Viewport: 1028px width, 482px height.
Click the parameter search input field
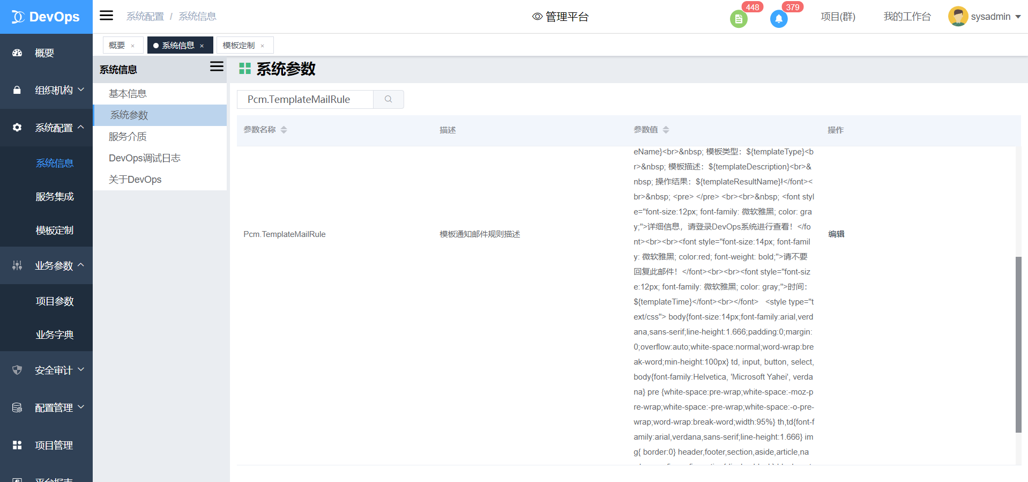306,99
